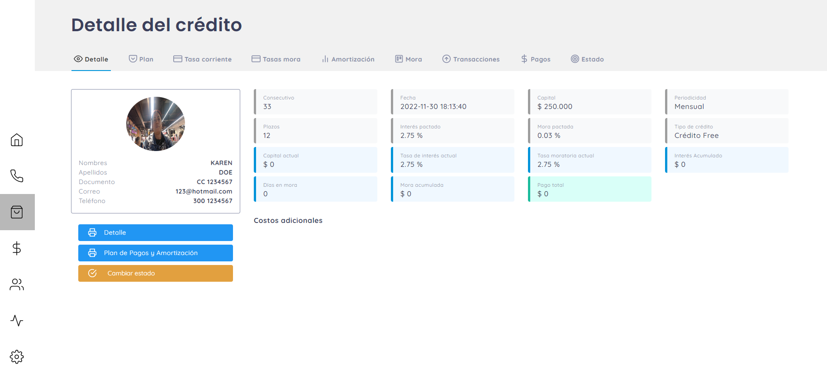Click printer icon on Plan de Pagos button
The width and height of the screenshot is (827, 388).
pos(92,253)
